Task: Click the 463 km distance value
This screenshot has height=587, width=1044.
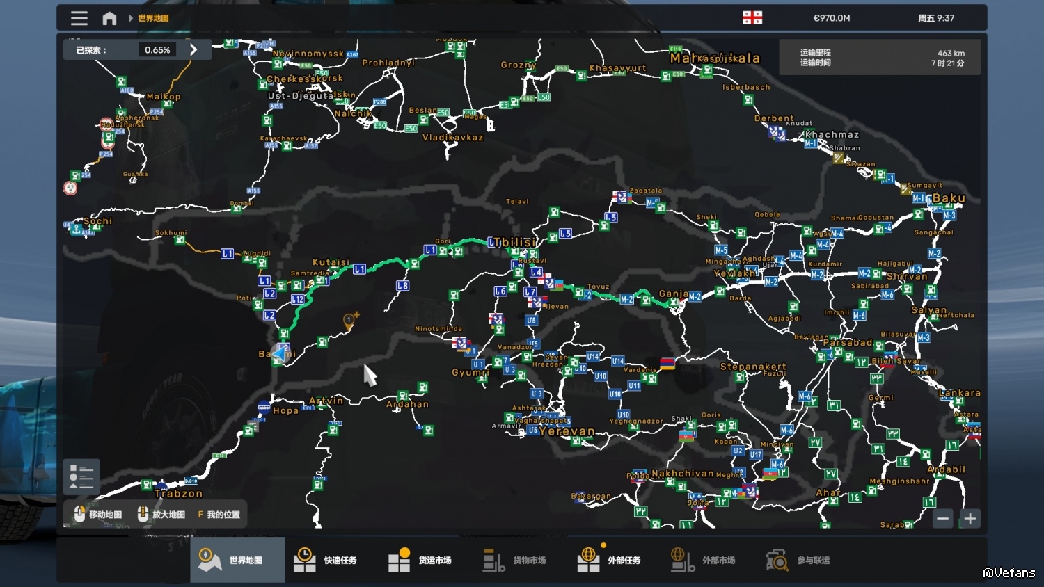Action: click(x=951, y=53)
